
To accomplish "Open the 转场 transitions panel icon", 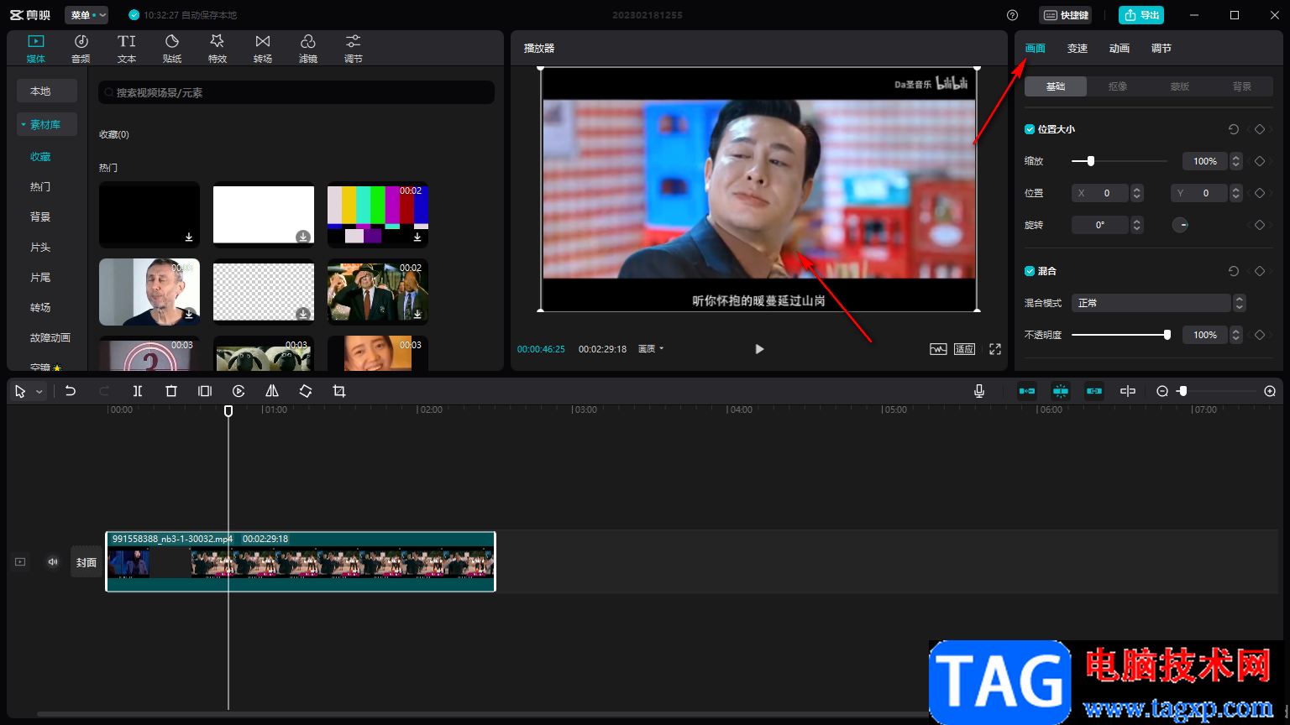I will [263, 48].
